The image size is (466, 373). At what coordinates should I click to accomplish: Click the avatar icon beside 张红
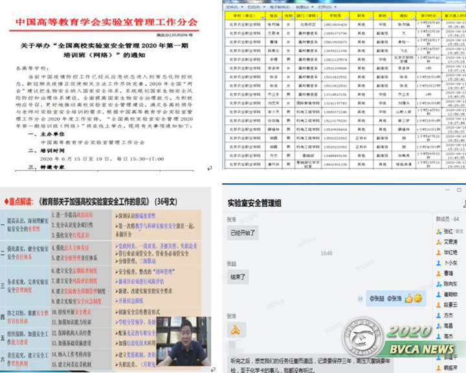[438, 231]
